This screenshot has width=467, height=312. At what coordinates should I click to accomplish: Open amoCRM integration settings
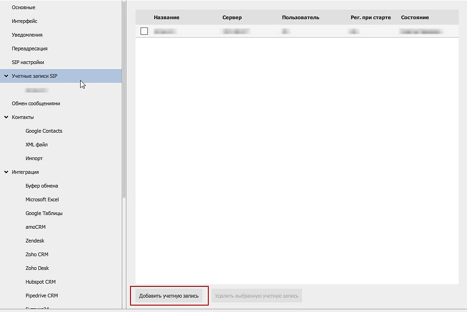click(x=35, y=227)
